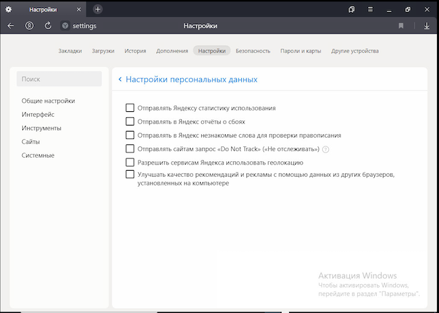Image resolution: width=439 pixels, height=313 pixels.
Task: Open the Пароли и карты tab
Action: 303,51
